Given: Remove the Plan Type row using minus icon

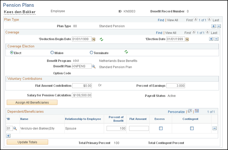Looking at the screenshot, I should [x=219, y=26].
